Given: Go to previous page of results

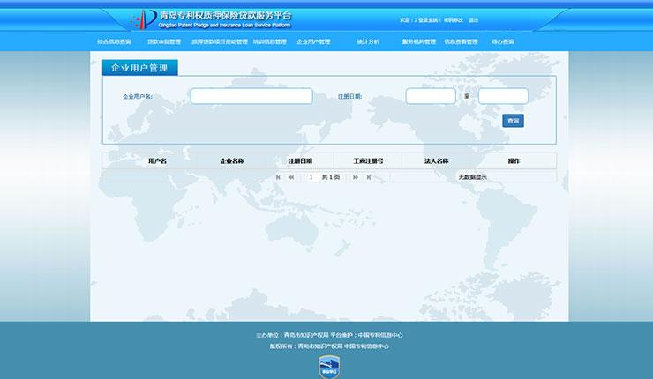Looking at the screenshot, I should coord(291,177).
